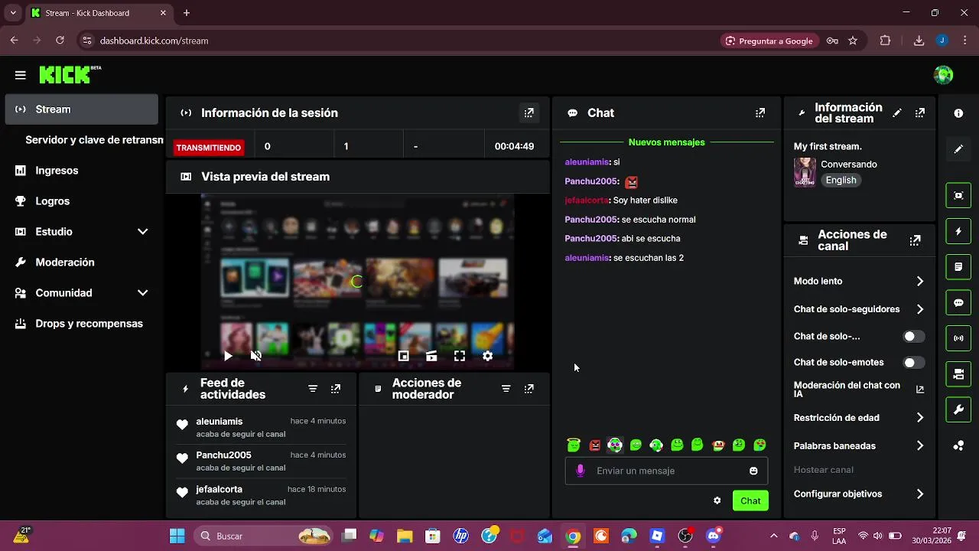Toggle the session info broadcast icon in right rail
The width and height of the screenshot is (979, 551).
[x=958, y=338]
